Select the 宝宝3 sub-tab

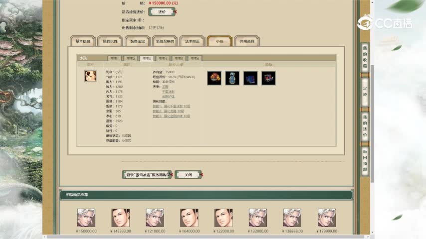147,58
